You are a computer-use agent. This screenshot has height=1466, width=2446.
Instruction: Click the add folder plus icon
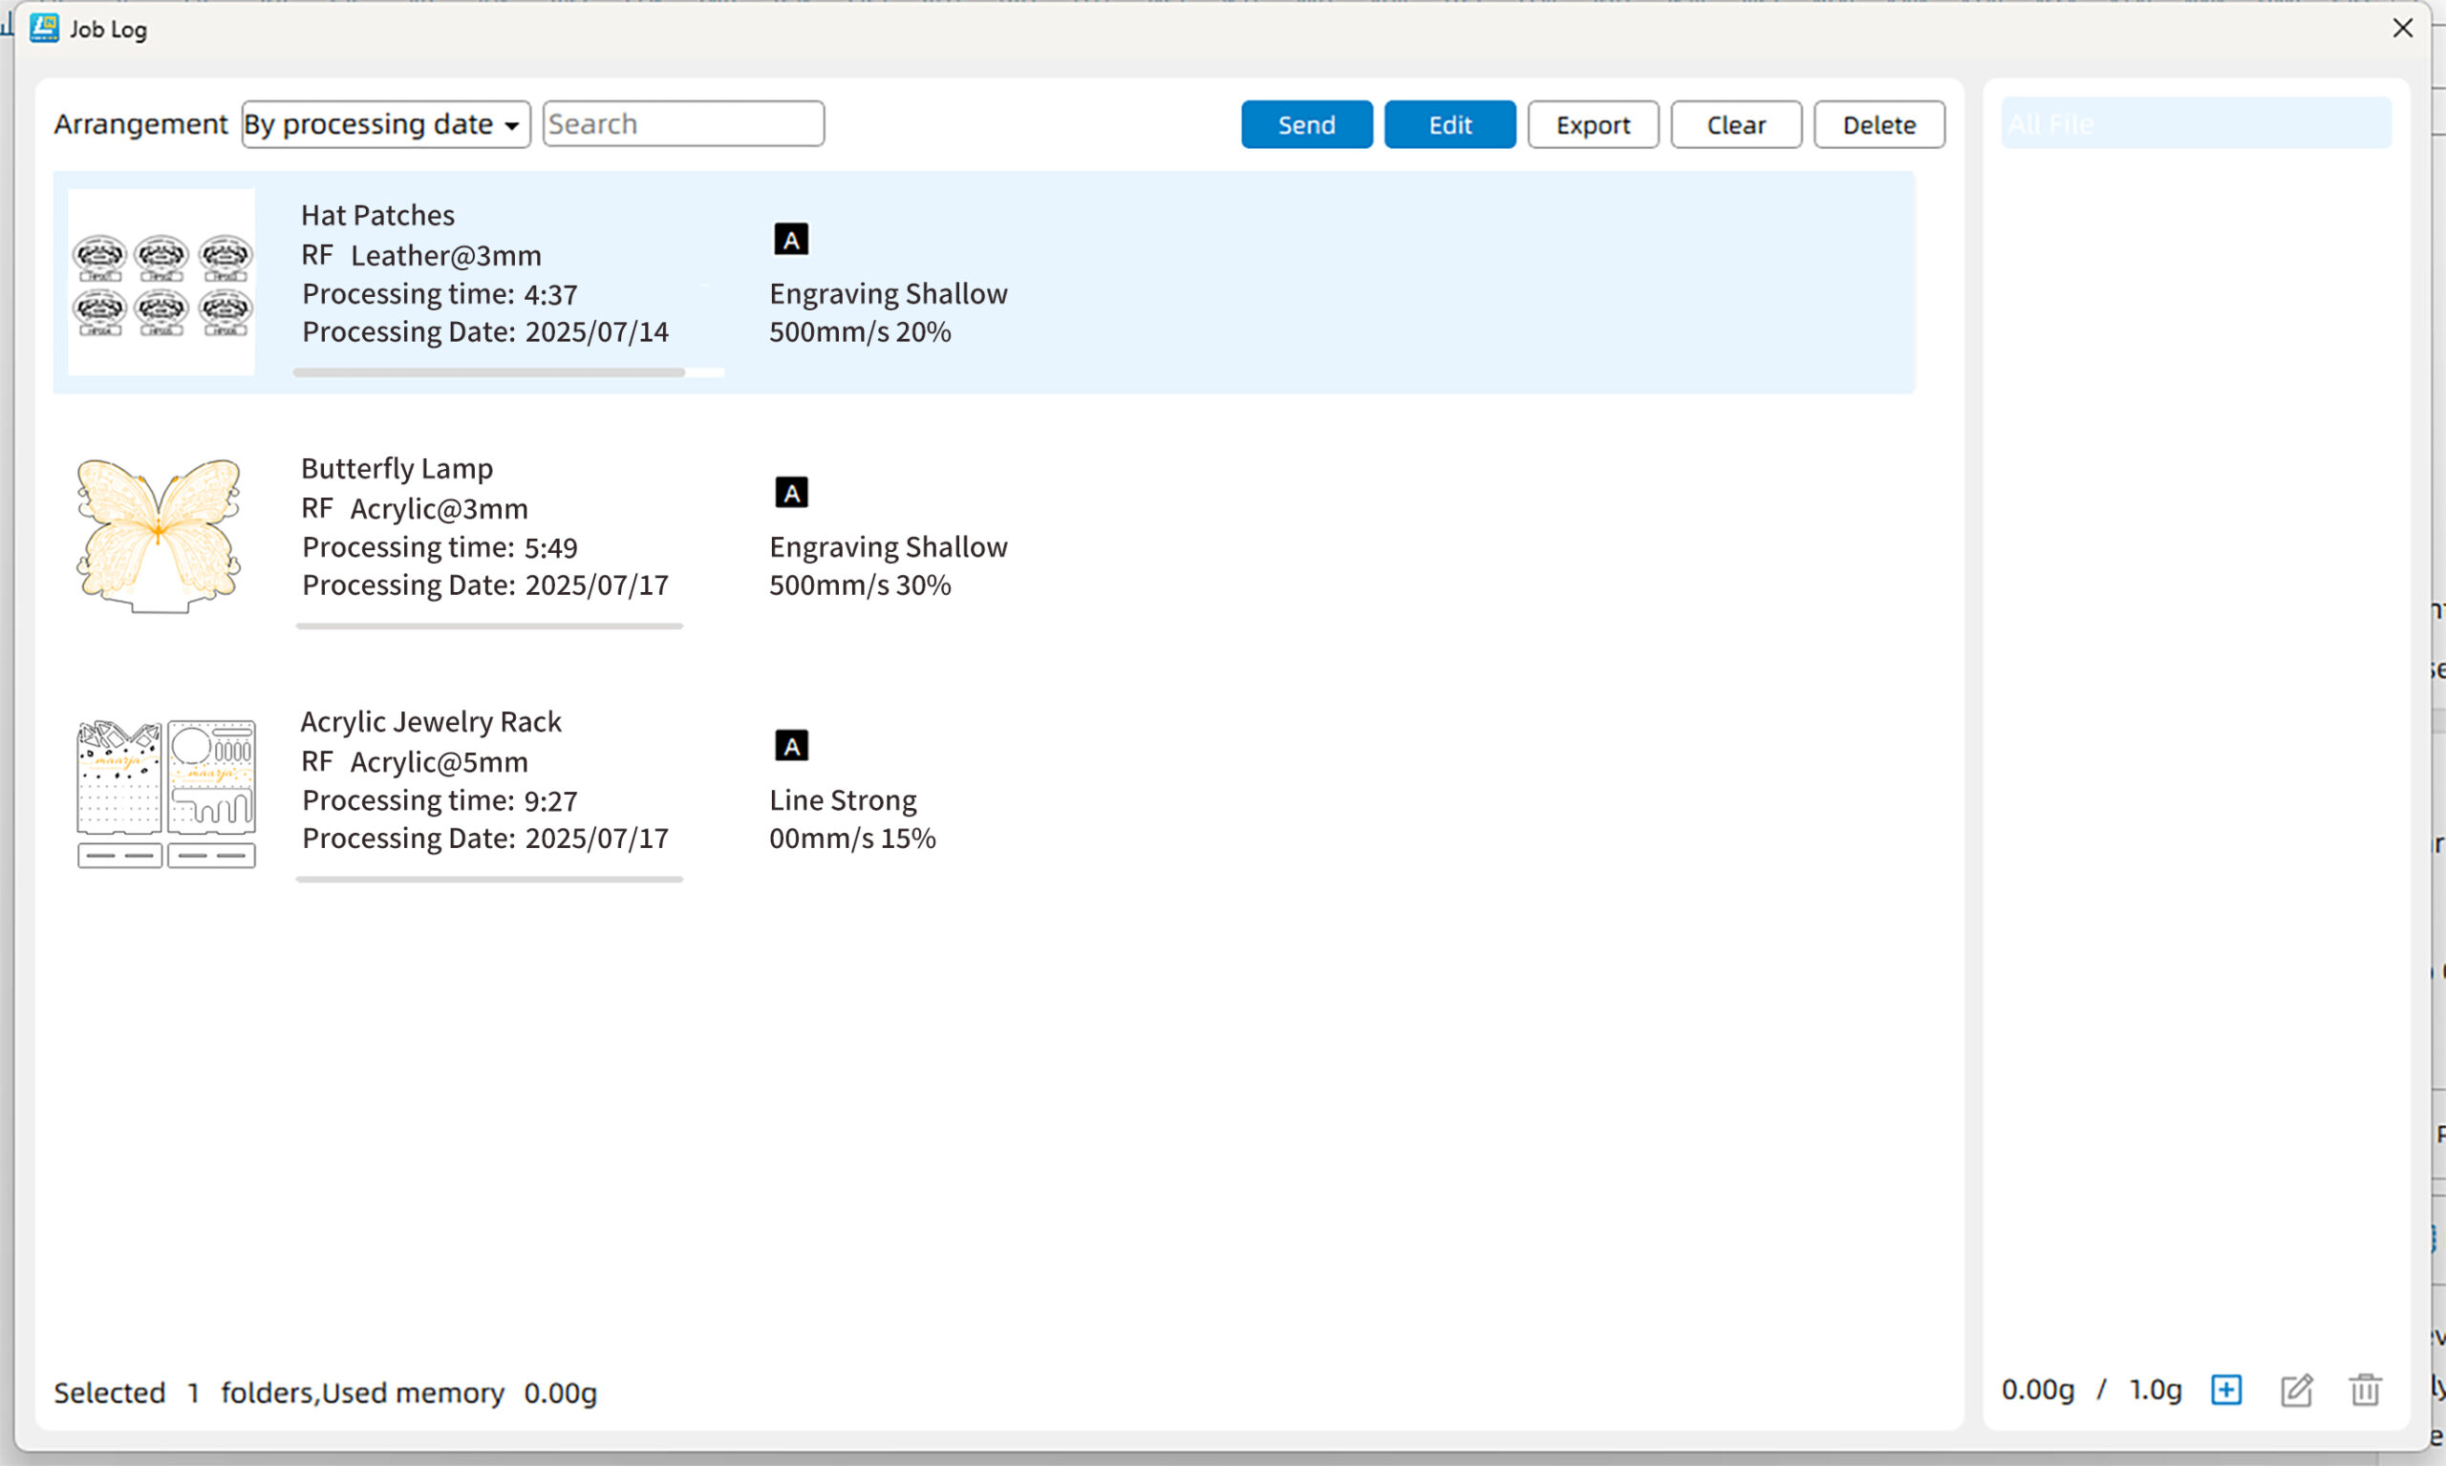pyautogui.click(x=2225, y=1390)
